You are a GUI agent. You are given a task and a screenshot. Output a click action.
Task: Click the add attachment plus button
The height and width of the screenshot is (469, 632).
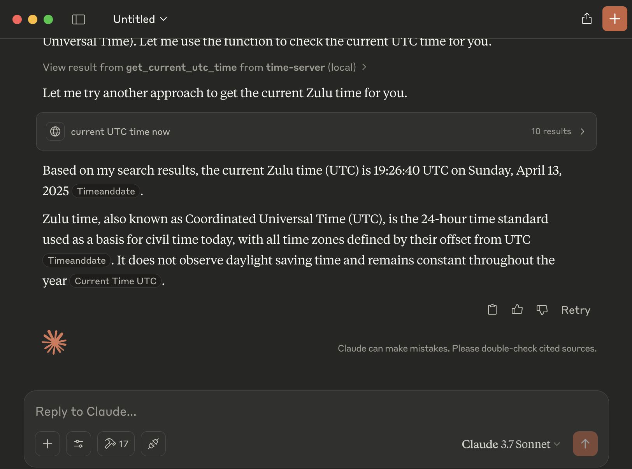[47, 444]
